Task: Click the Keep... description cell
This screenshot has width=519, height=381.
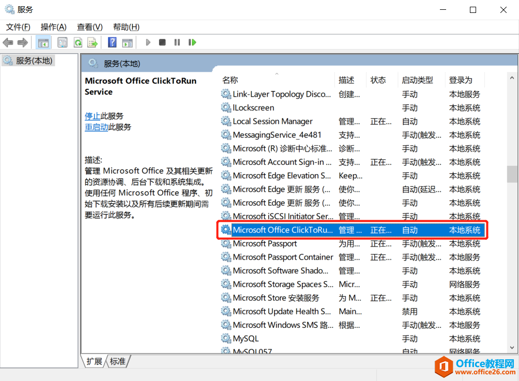Action: tap(350, 176)
